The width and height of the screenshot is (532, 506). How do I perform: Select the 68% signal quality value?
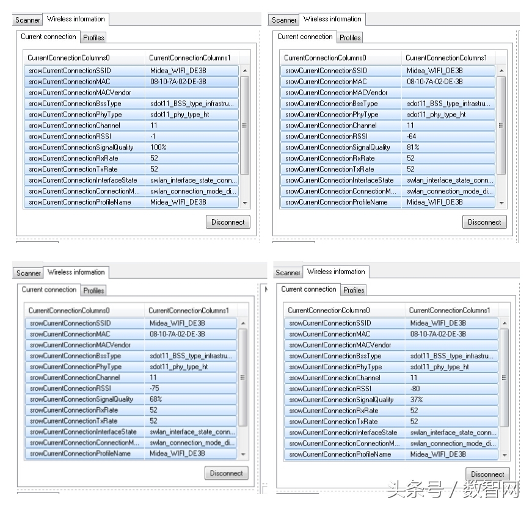(156, 399)
